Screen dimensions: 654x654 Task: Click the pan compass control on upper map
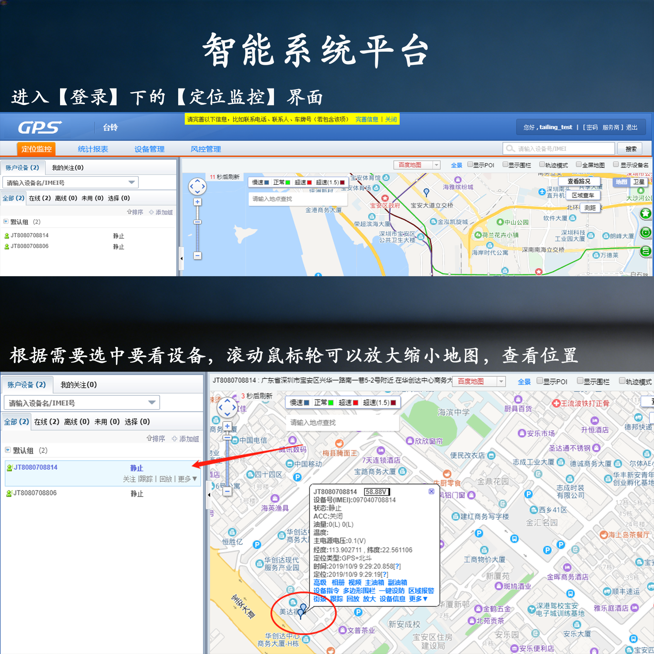coord(197,186)
